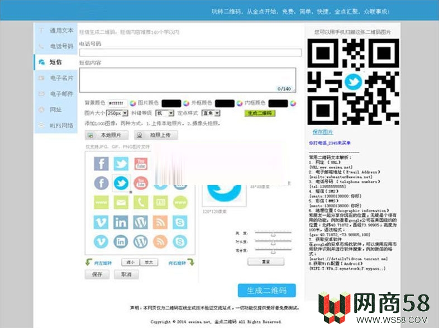Select the round green www logo icon
This screenshot has width=439, height=328.
point(180,202)
